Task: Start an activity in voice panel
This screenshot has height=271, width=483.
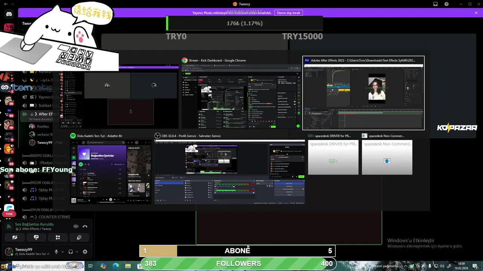Action: (x=58, y=238)
